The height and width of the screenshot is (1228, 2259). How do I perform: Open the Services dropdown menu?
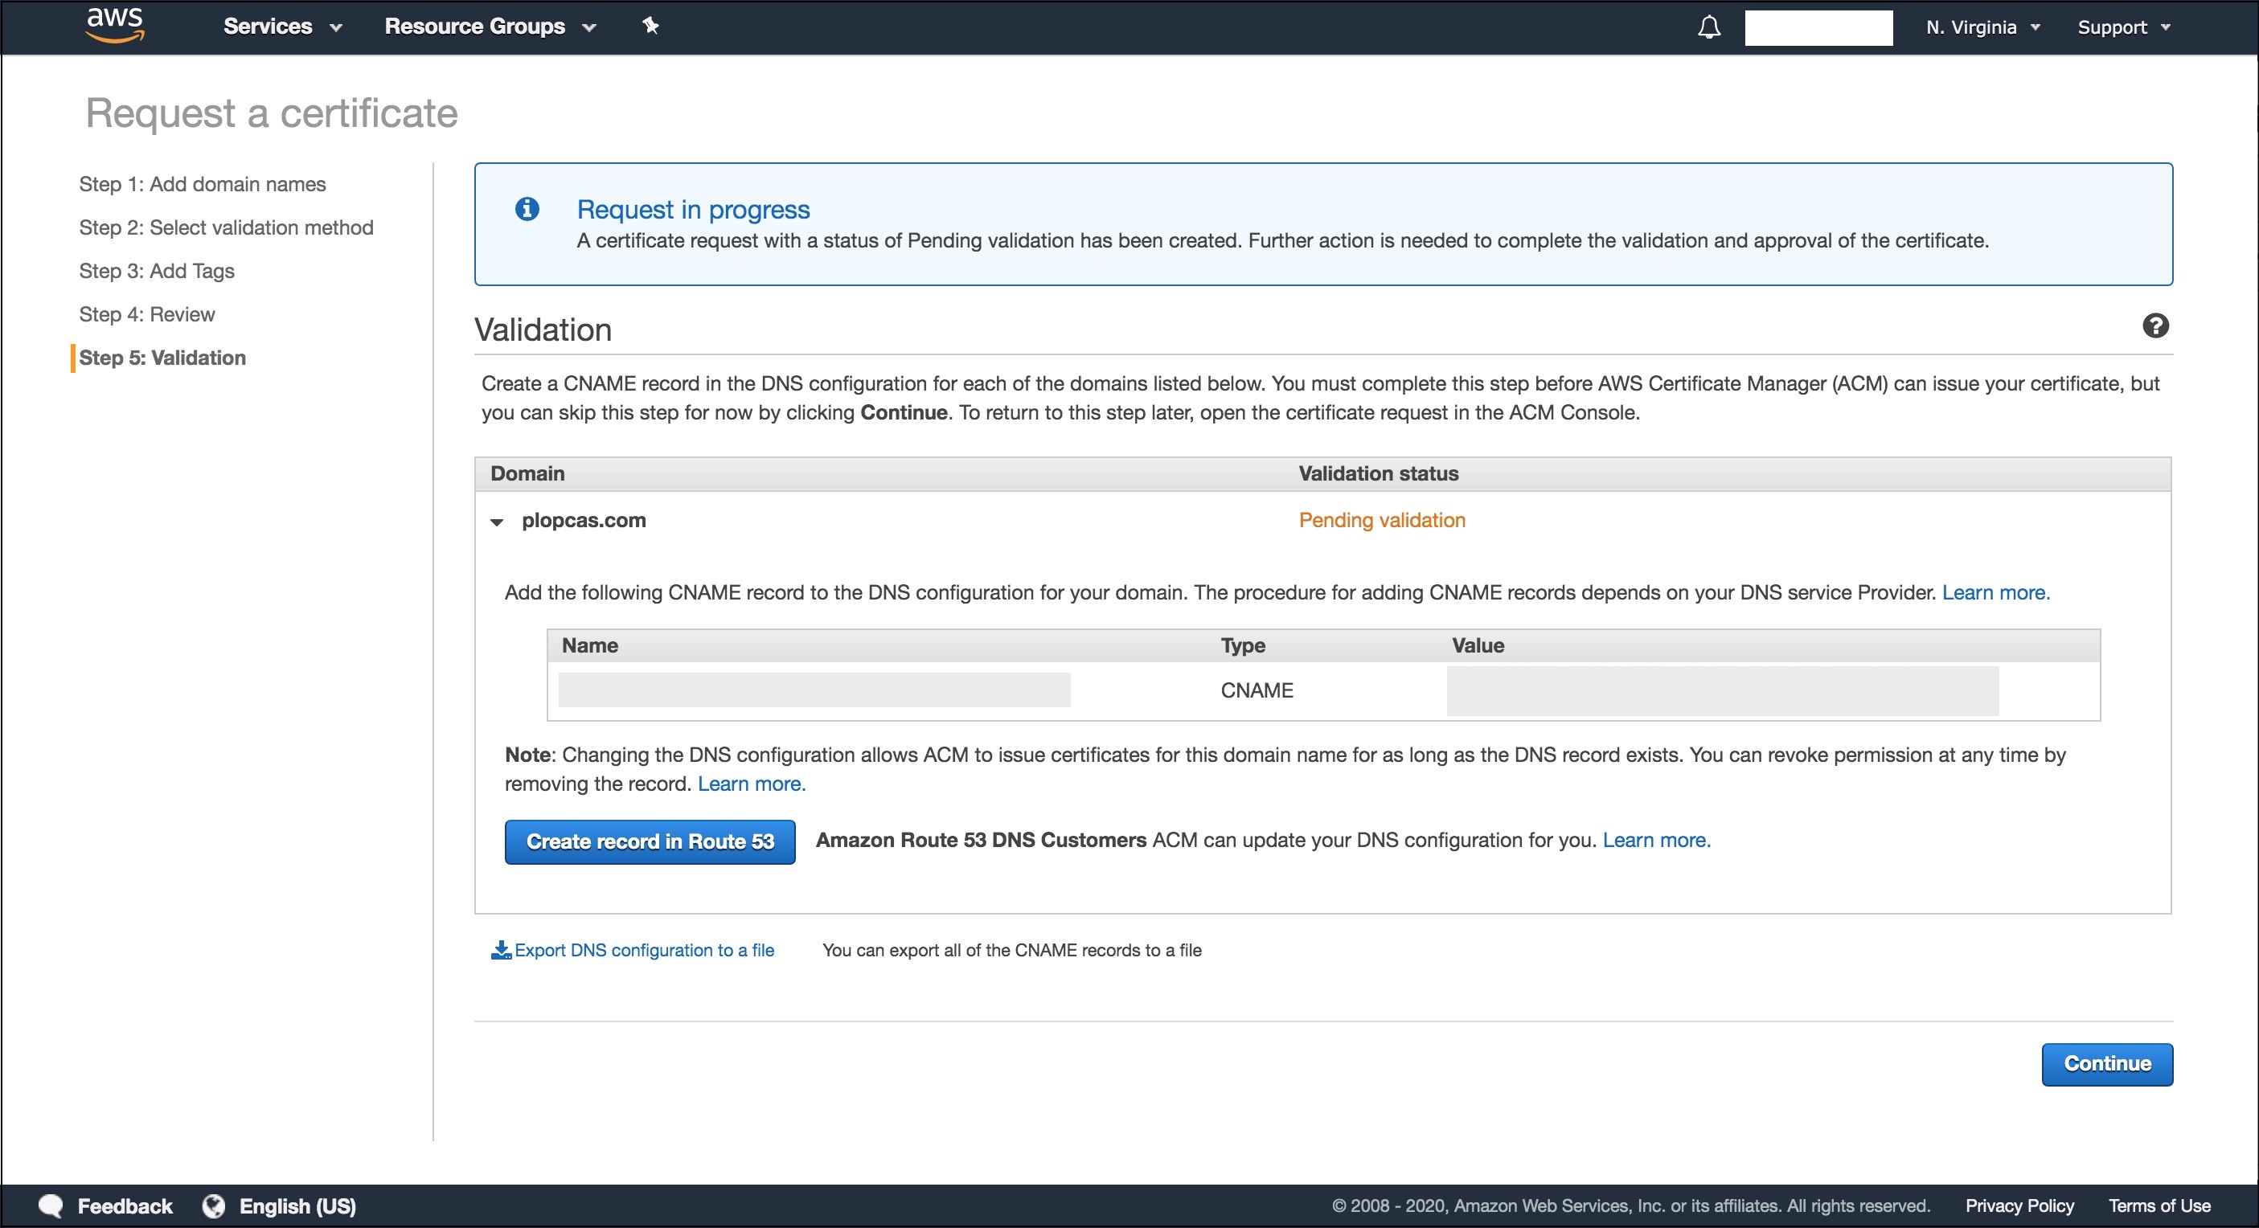pyautogui.click(x=282, y=27)
